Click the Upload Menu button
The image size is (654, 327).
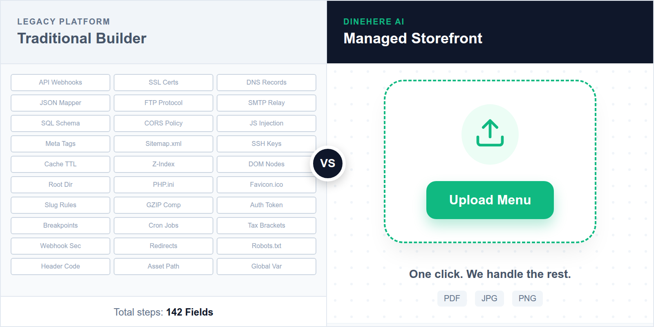(x=490, y=200)
